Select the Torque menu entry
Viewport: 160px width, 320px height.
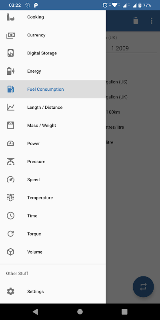53,234
